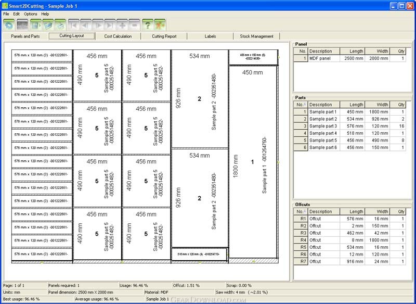Click the blue optimize/recalculate toolbar icon
The image size is (416, 304).
[9, 25]
